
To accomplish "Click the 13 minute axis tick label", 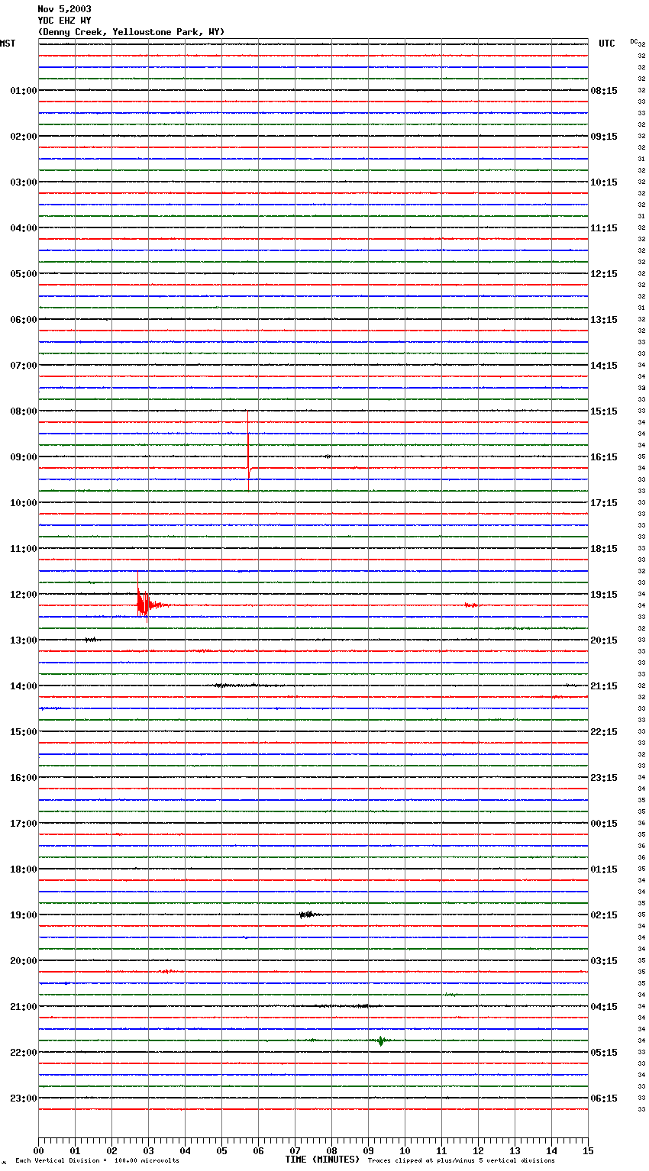I will pos(515,1150).
